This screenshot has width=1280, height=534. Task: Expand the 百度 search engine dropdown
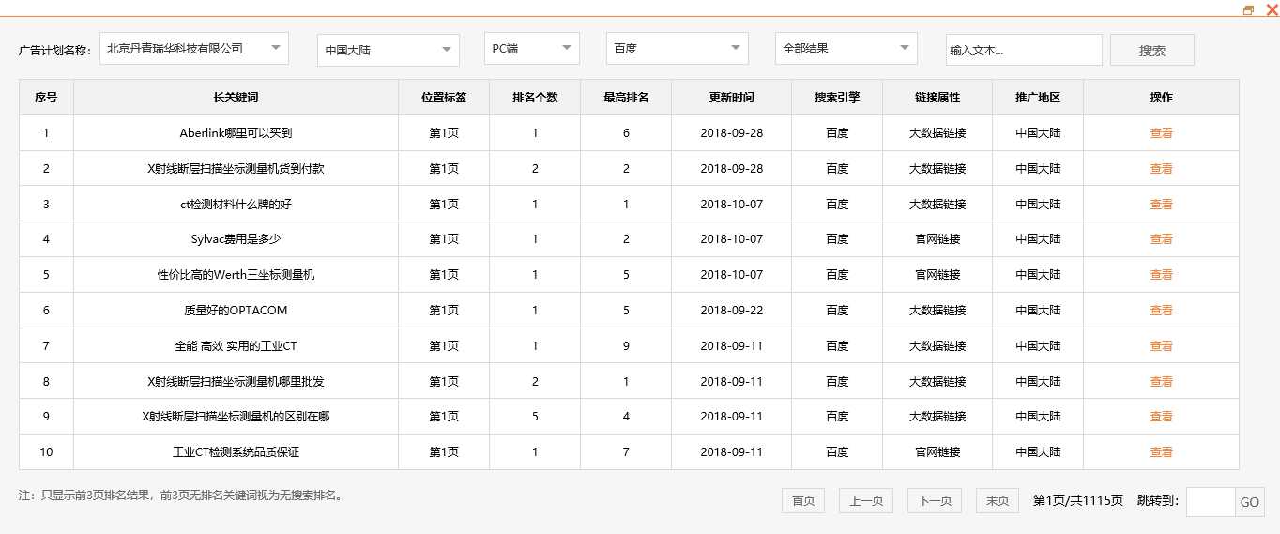(x=678, y=48)
